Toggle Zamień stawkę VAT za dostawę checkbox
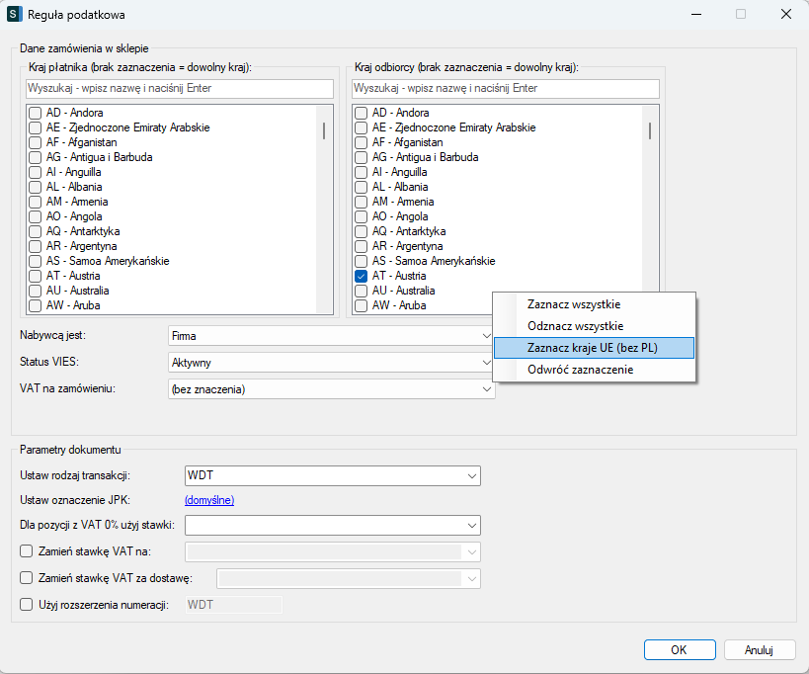809x674 pixels. (x=27, y=578)
